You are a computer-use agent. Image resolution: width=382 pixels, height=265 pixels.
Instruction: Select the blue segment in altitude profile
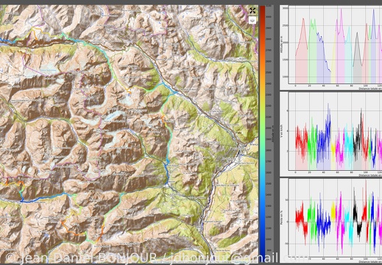pos(323,59)
